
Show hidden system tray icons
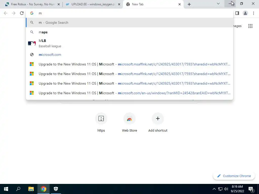click(214, 189)
